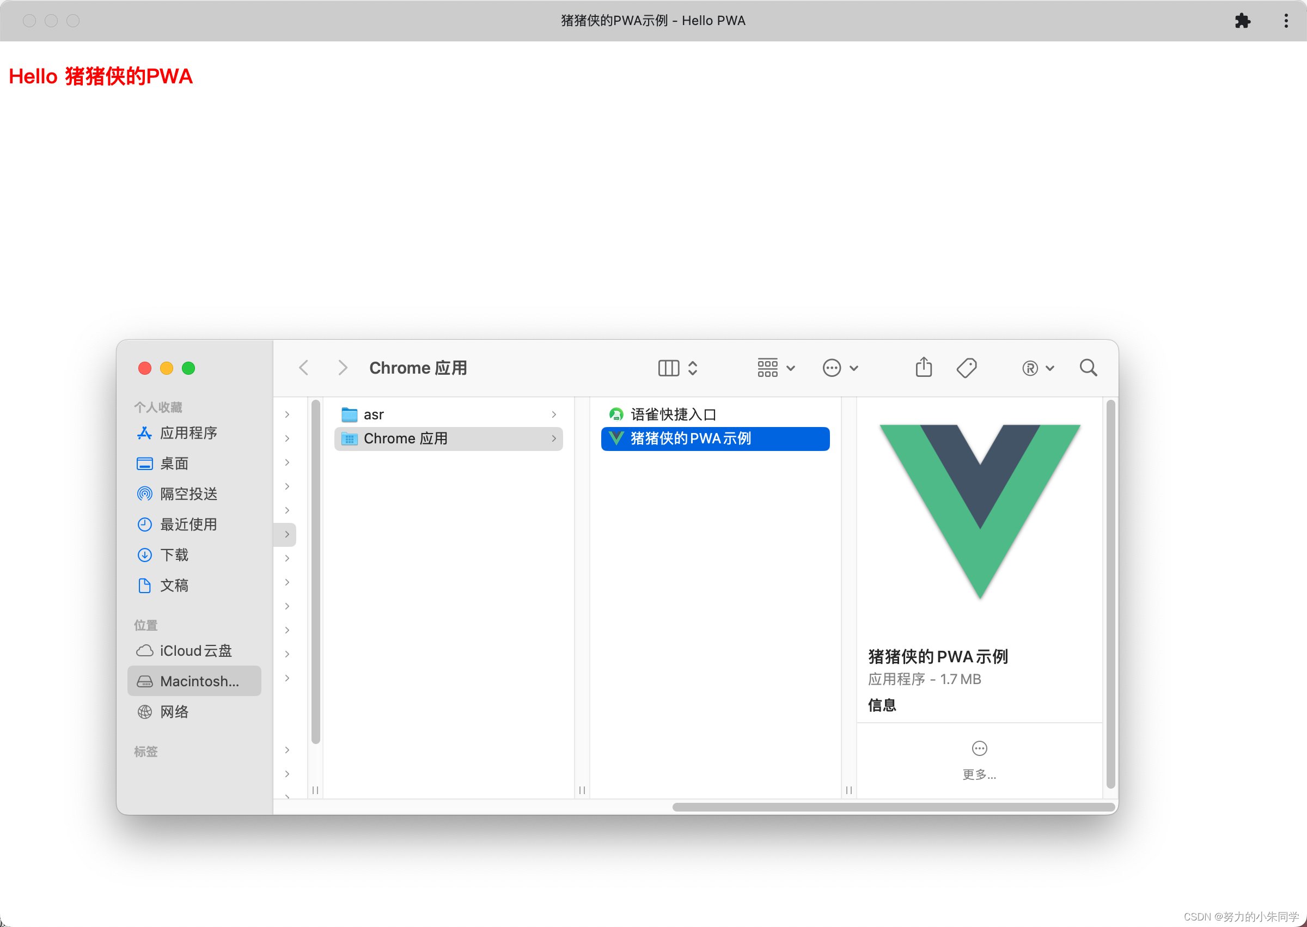Close the Finder window red button

pyautogui.click(x=145, y=368)
